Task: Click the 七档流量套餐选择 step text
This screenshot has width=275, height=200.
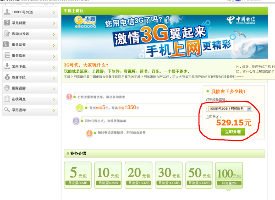Action: pyautogui.click(x=101, y=97)
